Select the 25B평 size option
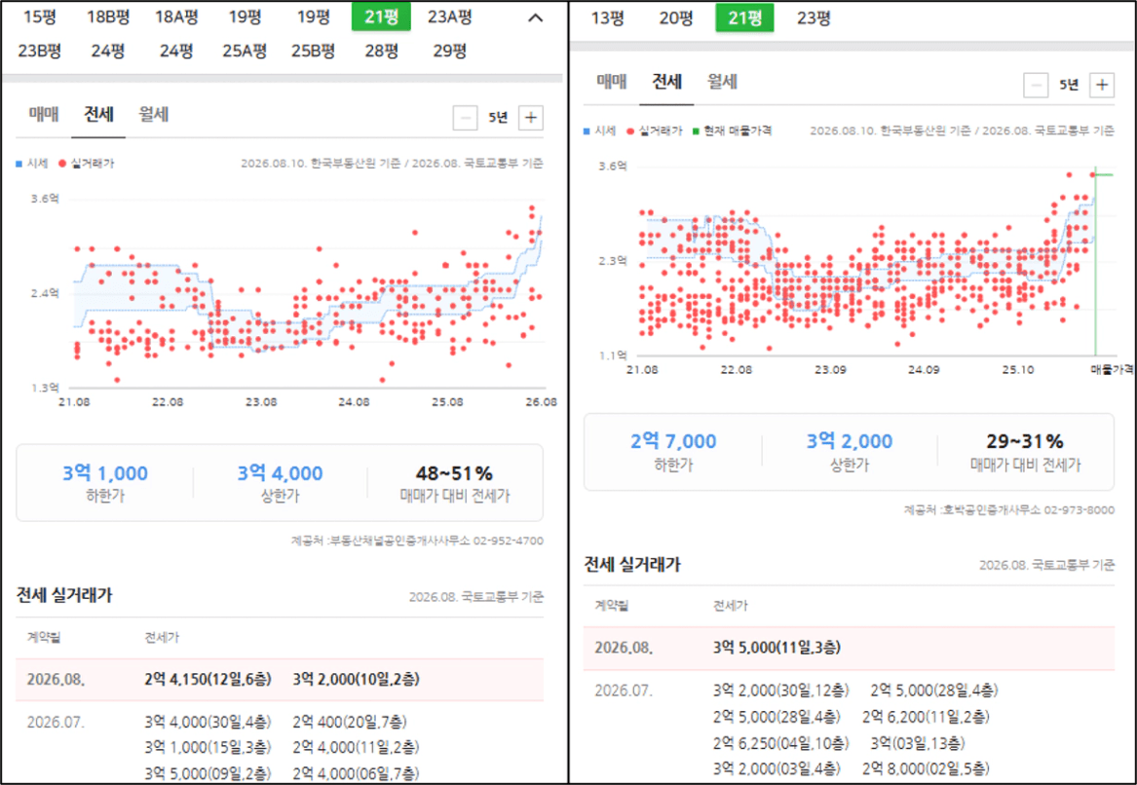 click(314, 51)
